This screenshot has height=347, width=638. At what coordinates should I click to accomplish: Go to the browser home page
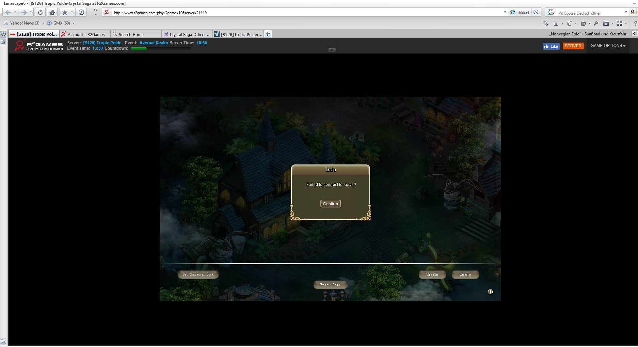[x=52, y=13]
